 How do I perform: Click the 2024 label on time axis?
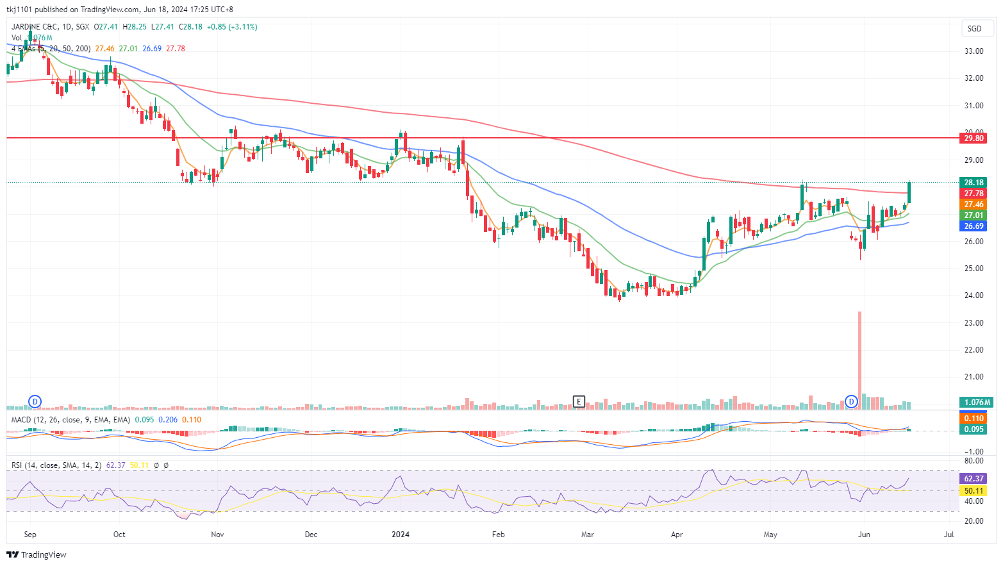(x=401, y=535)
